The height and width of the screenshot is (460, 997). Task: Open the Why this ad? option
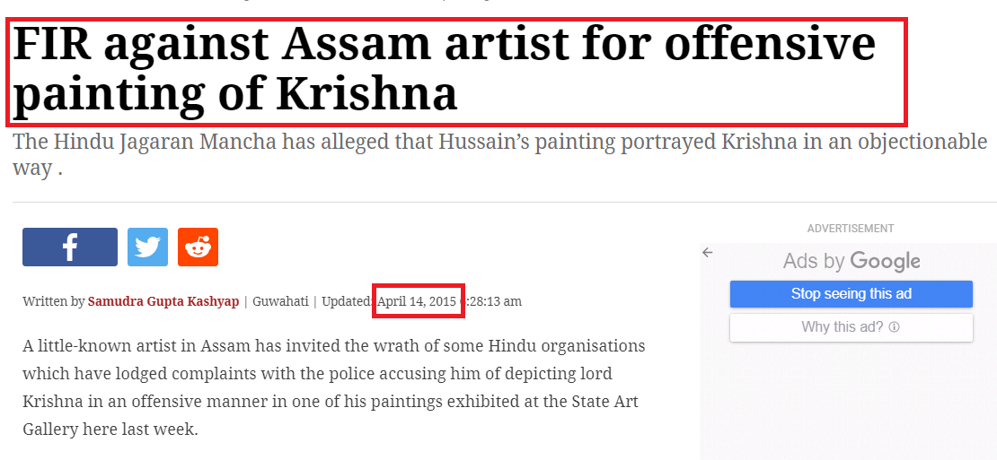click(x=851, y=327)
